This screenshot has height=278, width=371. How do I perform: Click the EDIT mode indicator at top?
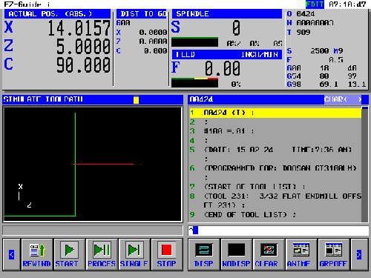pos(315,4)
